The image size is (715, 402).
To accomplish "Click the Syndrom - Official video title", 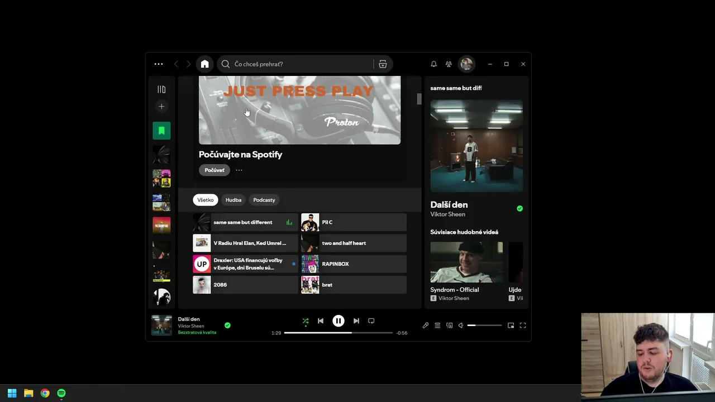I will pos(455,290).
